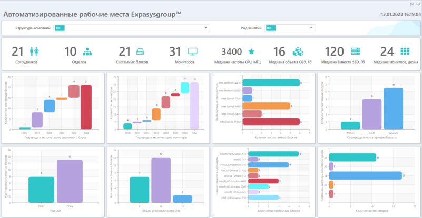Click the departments org-chart icon
422x218 pixels.
click(x=87, y=51)
